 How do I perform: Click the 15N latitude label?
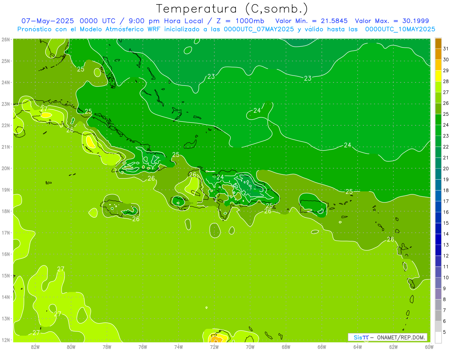[6, 275]
